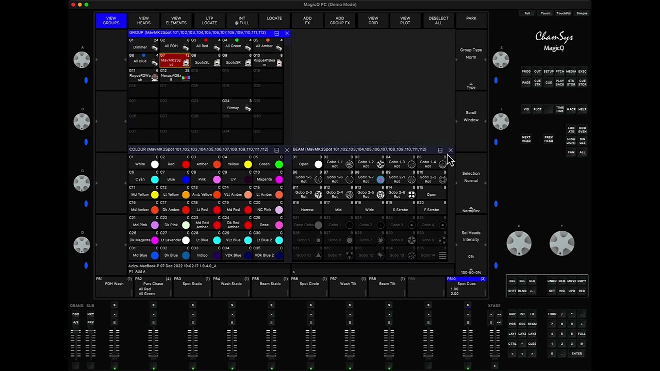Screen dimensions: 660x371
Task: Choose the Full layout mode
Action: click(527, 13)
